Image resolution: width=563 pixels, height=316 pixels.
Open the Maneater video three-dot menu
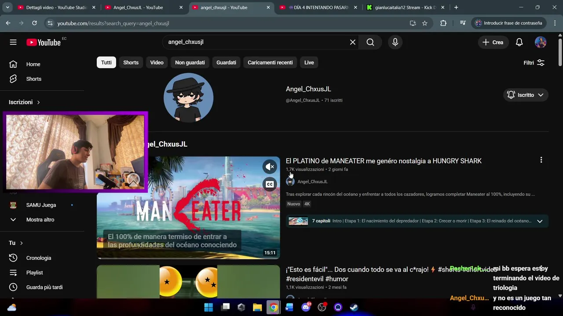coord(541,160)
